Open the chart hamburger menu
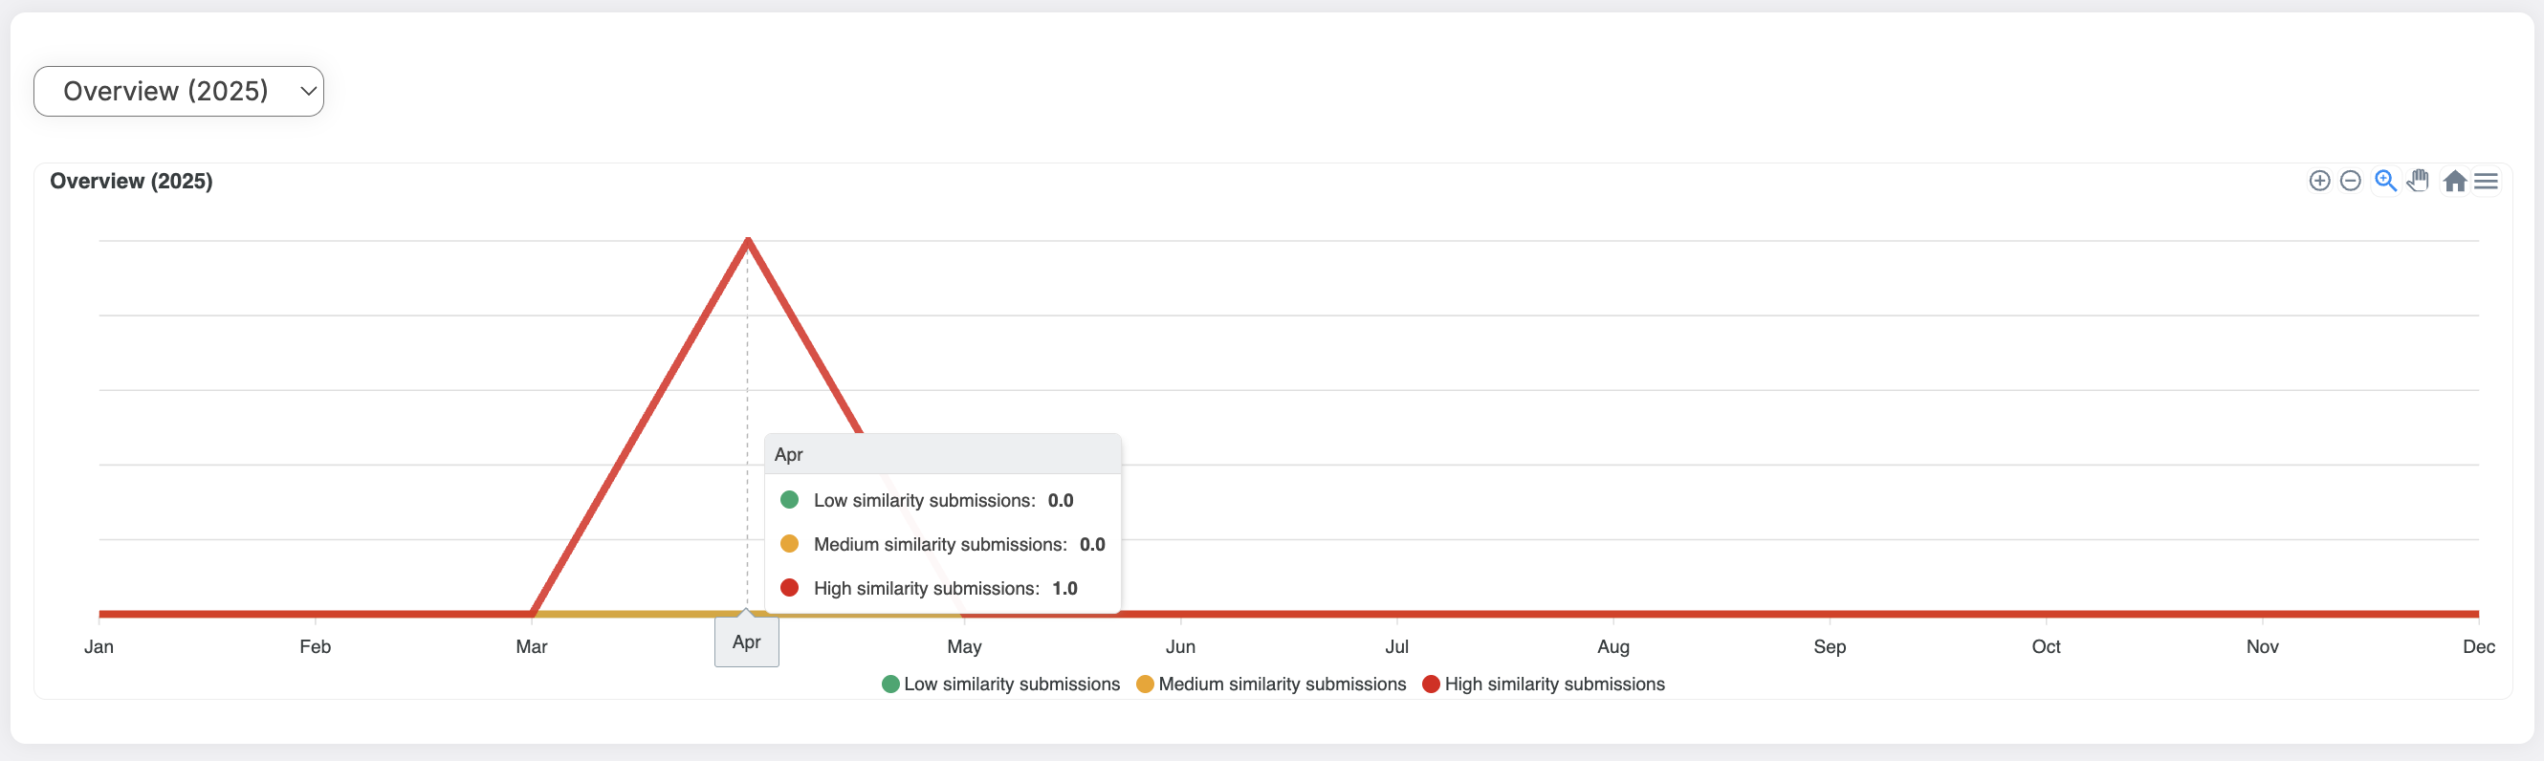Viewport: 2544px width, 761px height. tap(2486, 181)
